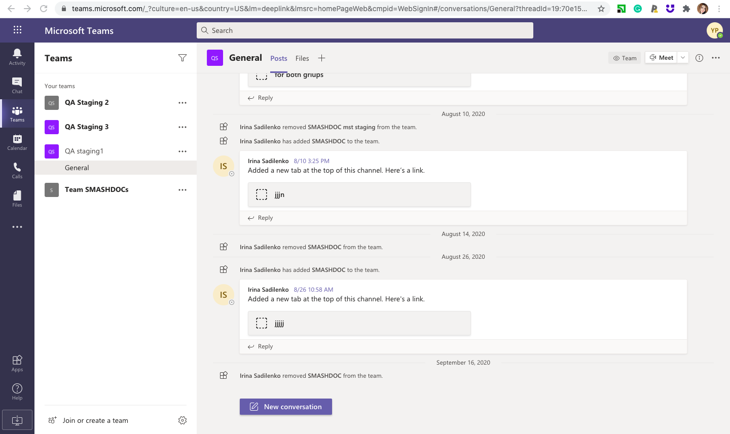The width and height of the screenshot is (730, 434).
Task: Select the General channel
Action: point(116,168)
